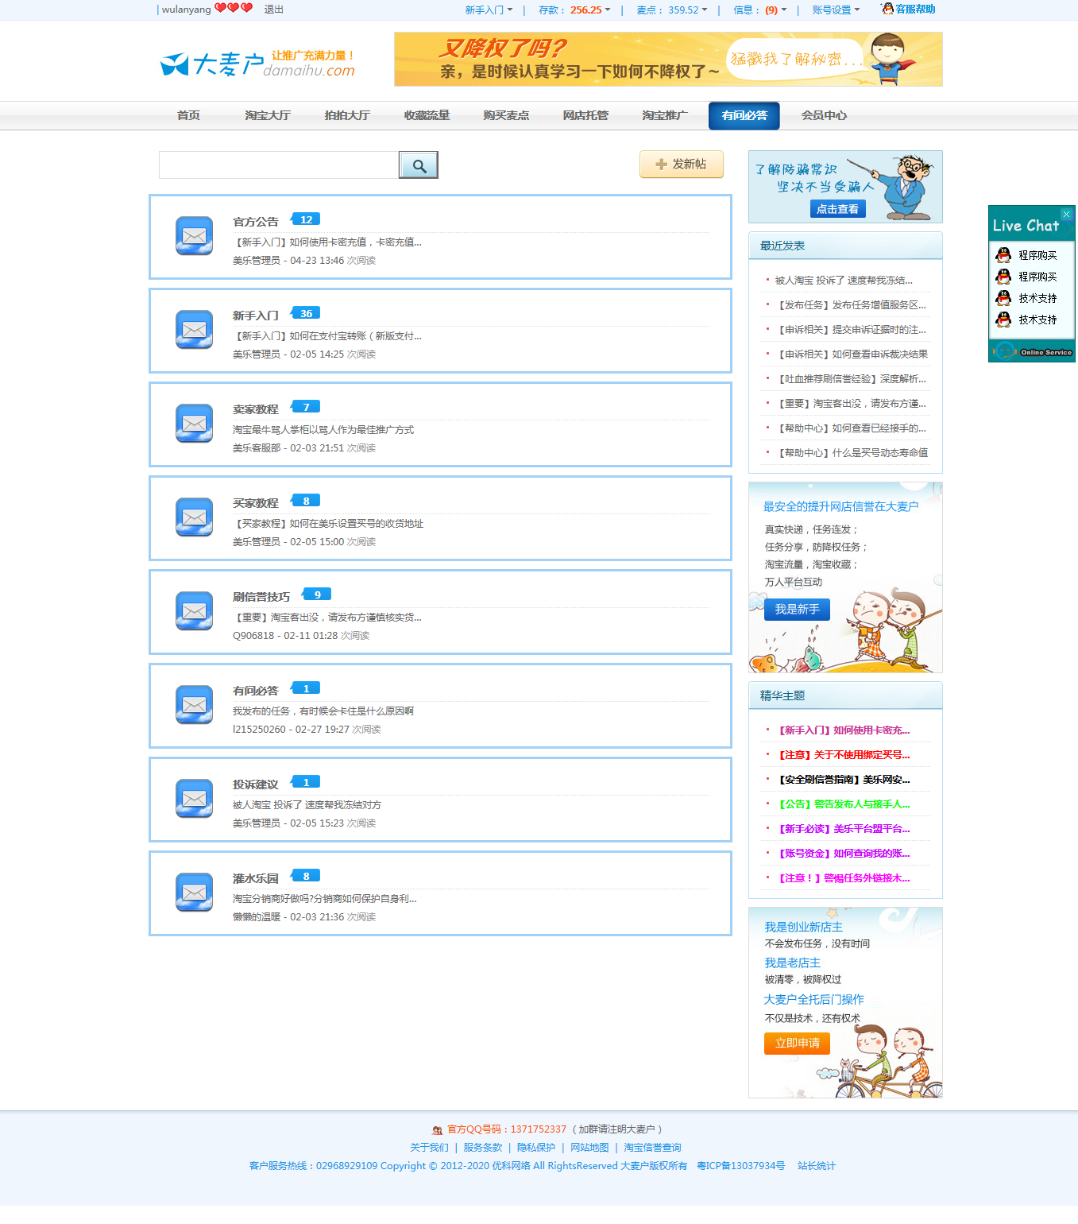Open the 【发布任务】发布任务增值服务区 recent post
The height and width of the screenshot is (1224, 1078).
[x=851, y=305]
